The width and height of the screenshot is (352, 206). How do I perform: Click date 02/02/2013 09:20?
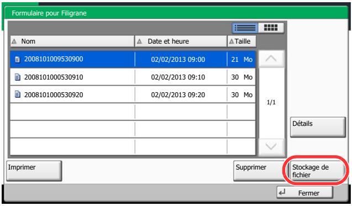(178, 95)
